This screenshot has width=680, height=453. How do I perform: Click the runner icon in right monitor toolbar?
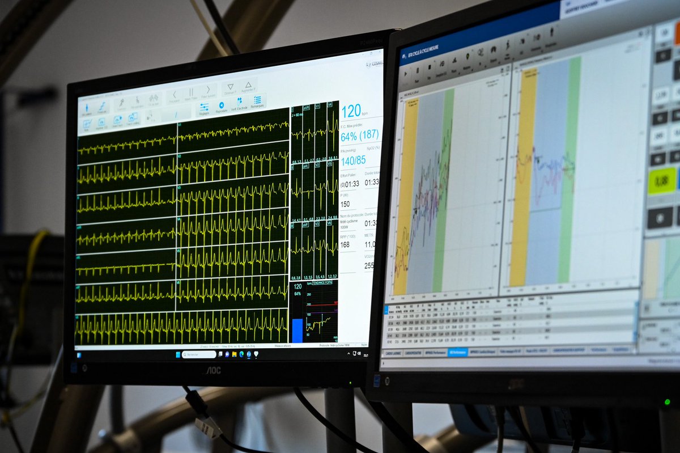(x=507, y=45)
